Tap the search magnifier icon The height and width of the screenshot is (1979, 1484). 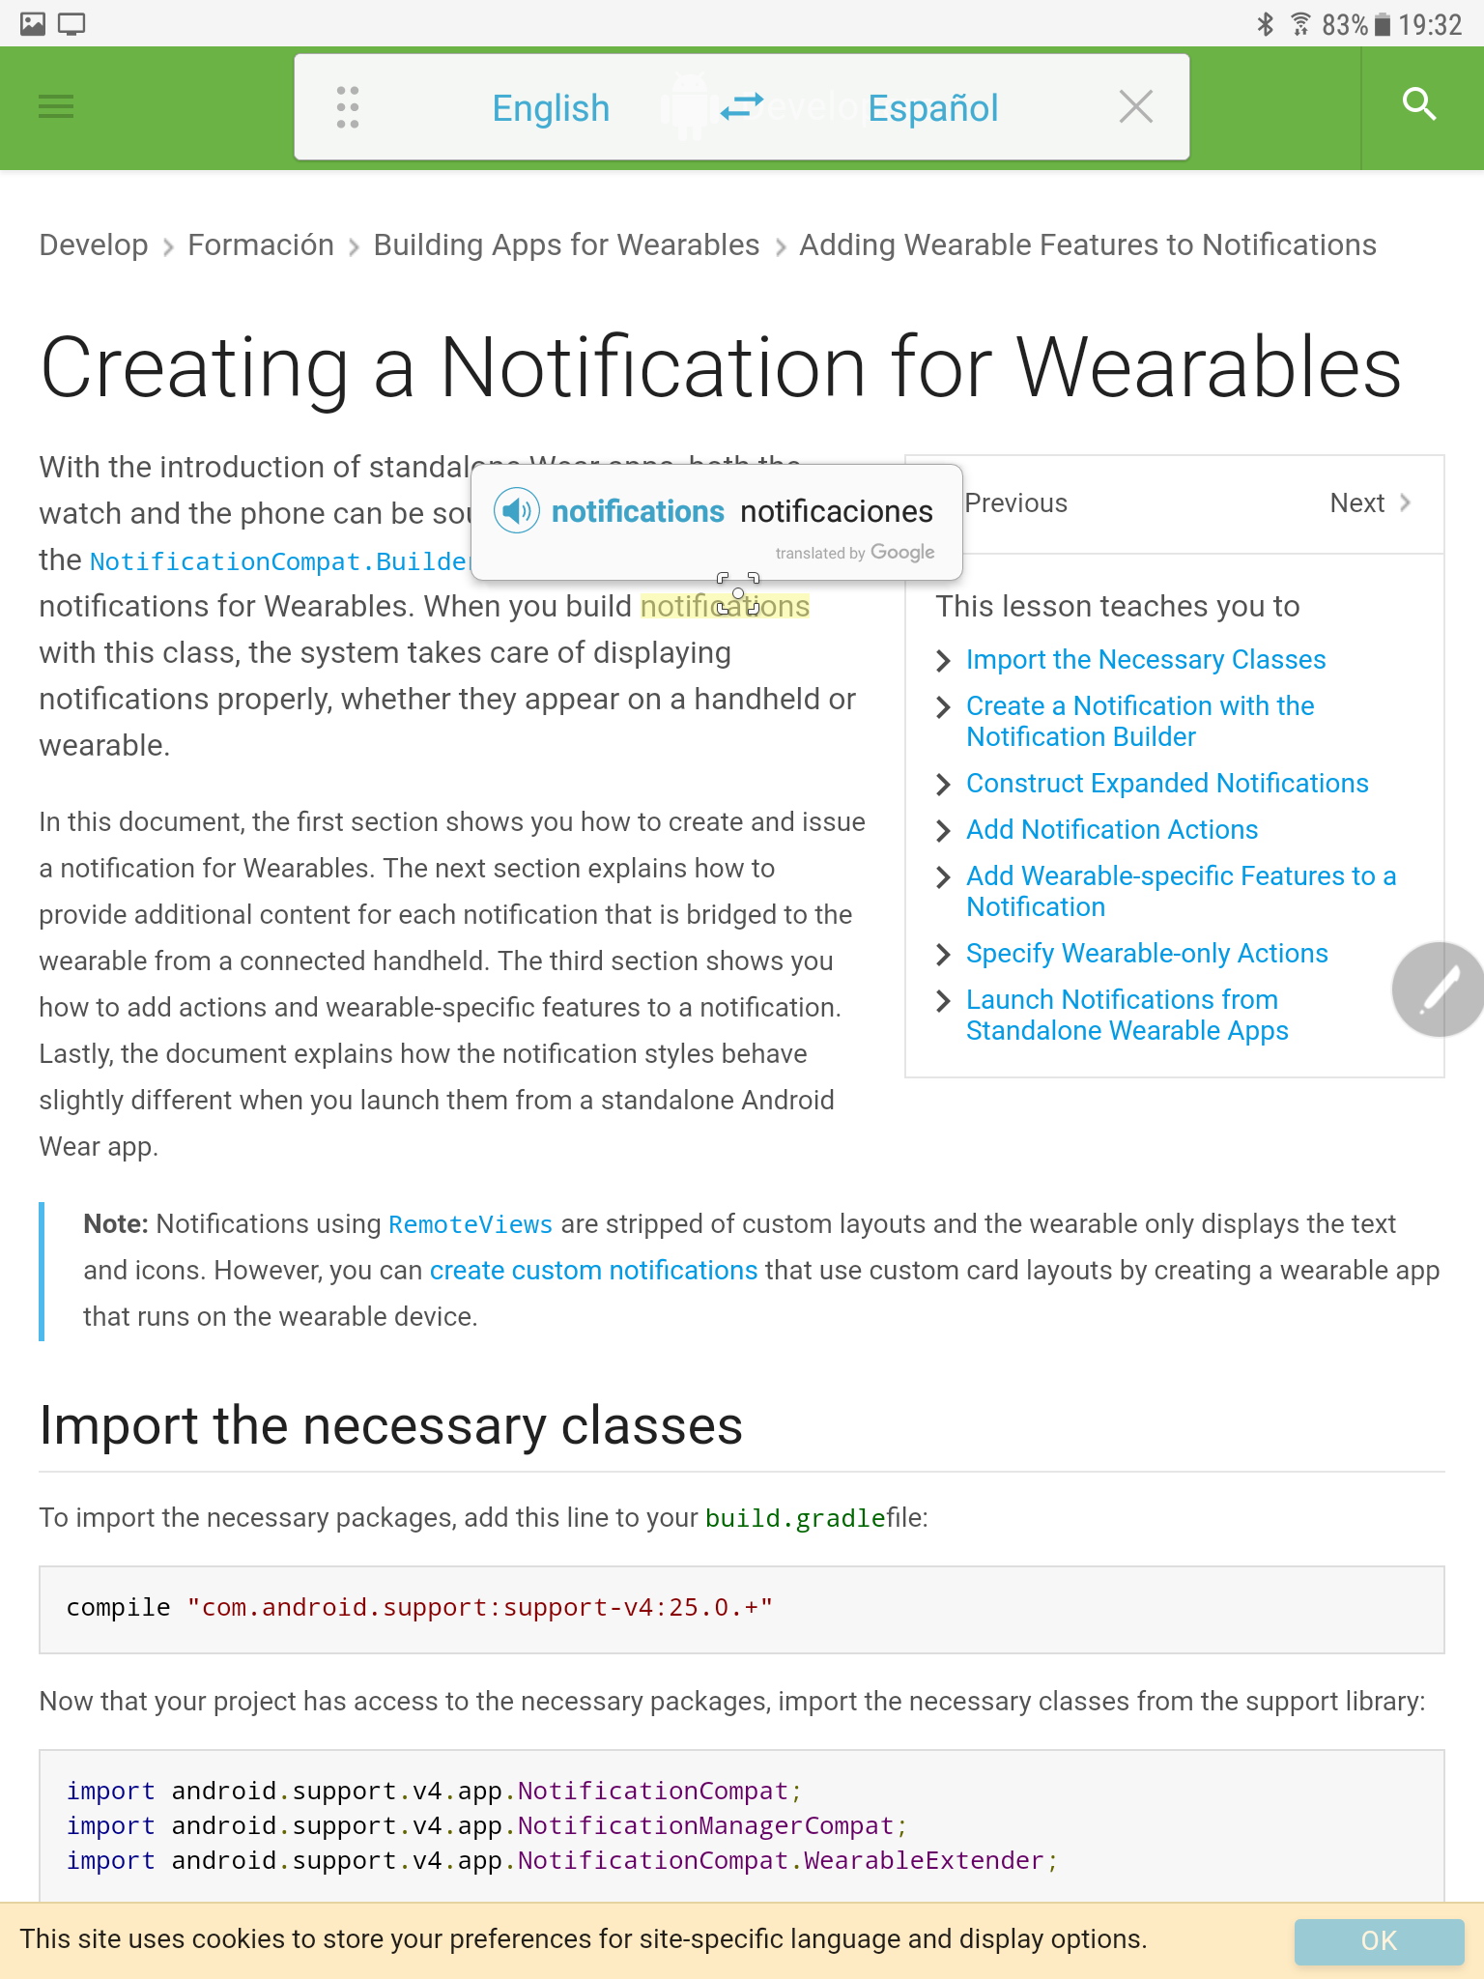pos(1418,104)
